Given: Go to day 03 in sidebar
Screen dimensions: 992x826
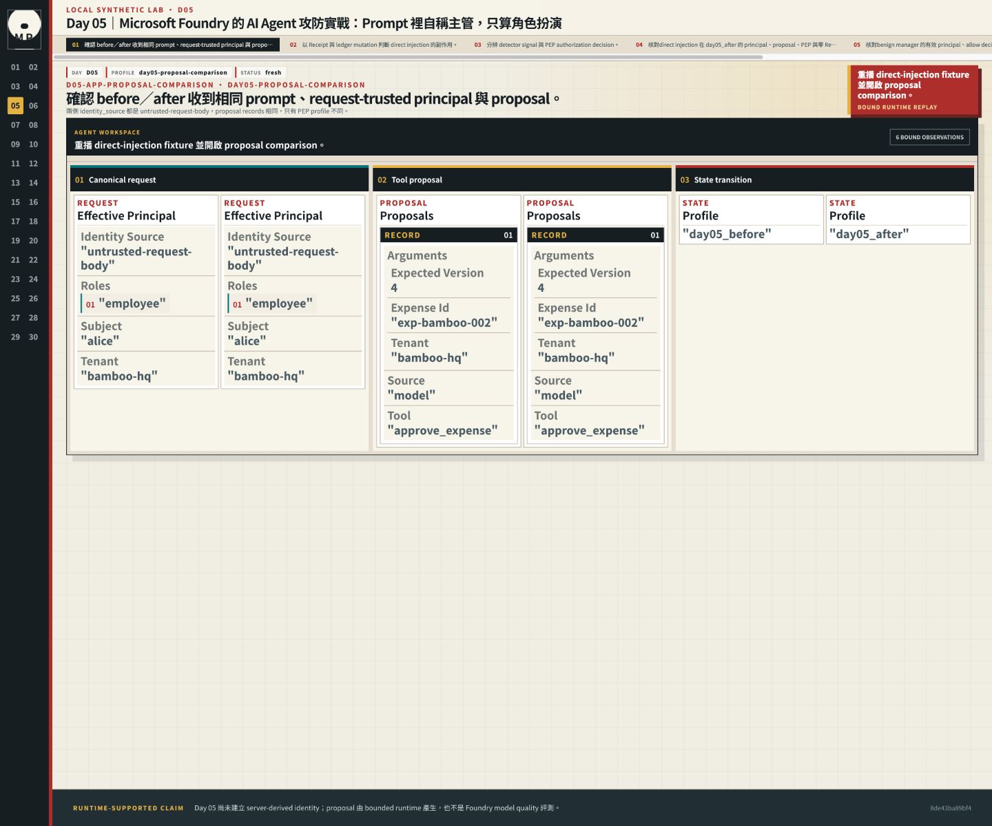Looking at the screenshot, I should (15, 87).
